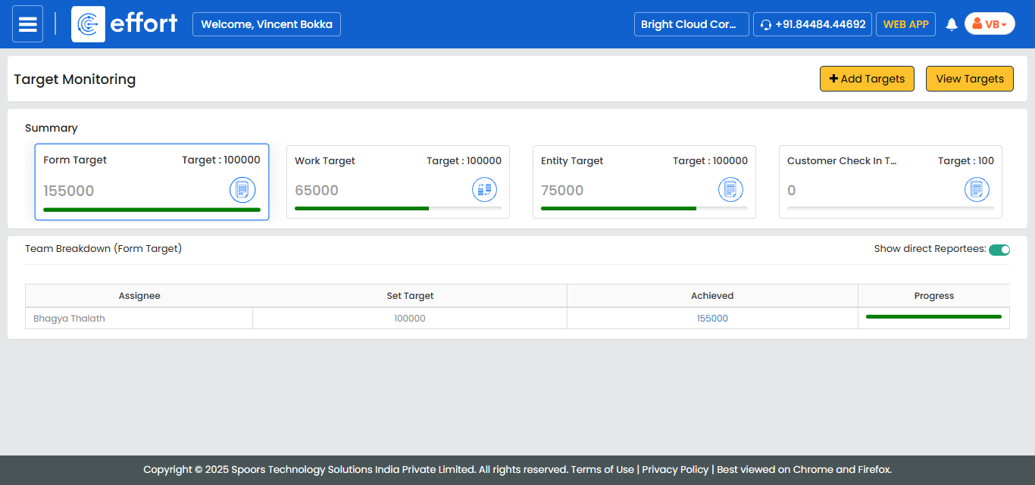Image resolution: width=1035 pixels, height=485 pixels.
Task: Toggle Show direct Reportees switch
Action: pyautogui.click(x=999, y=250)
